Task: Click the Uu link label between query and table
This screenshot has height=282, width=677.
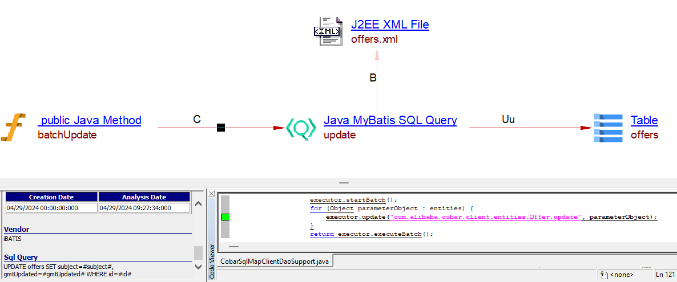Action: click(508, 120)
